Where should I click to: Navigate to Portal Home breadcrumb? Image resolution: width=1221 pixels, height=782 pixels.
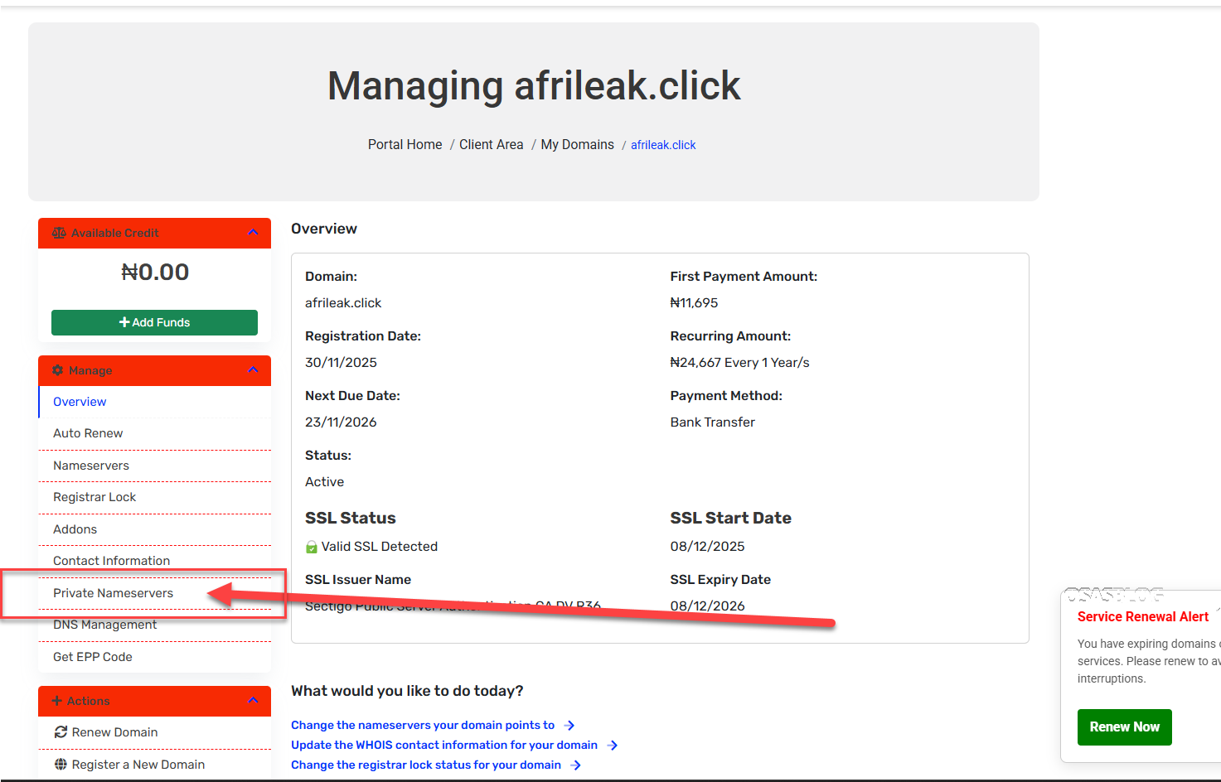(405, 145)
